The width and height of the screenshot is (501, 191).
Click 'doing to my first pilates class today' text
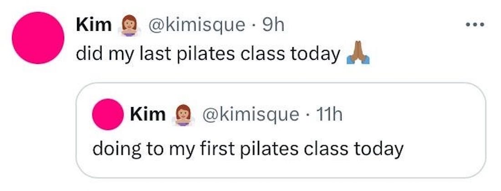(248, 149)
